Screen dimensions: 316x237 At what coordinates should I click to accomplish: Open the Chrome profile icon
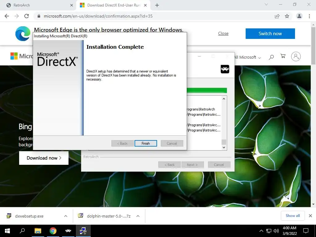(x=299, y=16)
